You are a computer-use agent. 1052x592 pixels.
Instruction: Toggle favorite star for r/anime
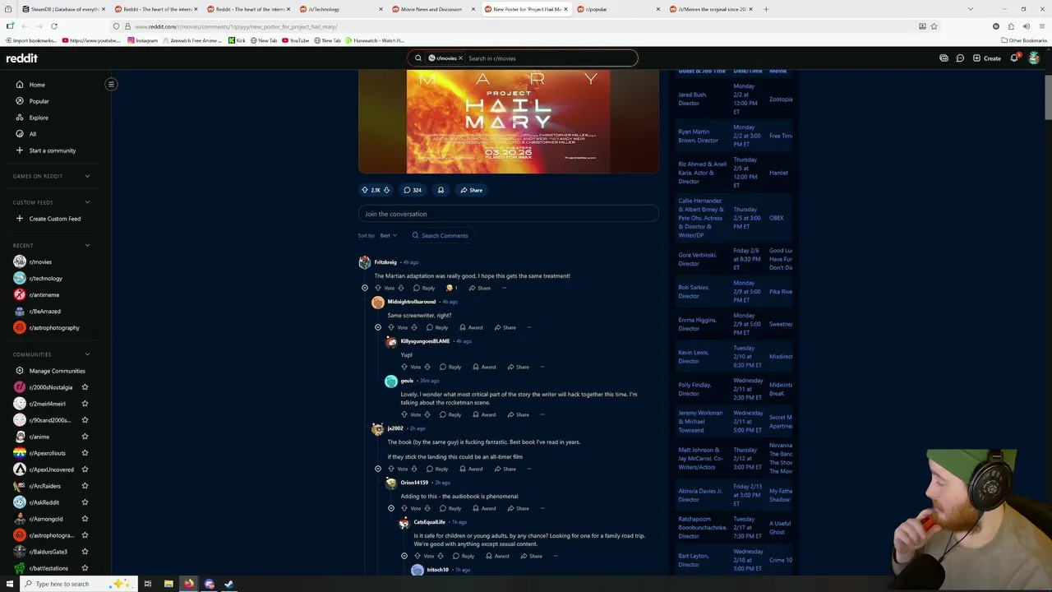click(x=85, y=437)
